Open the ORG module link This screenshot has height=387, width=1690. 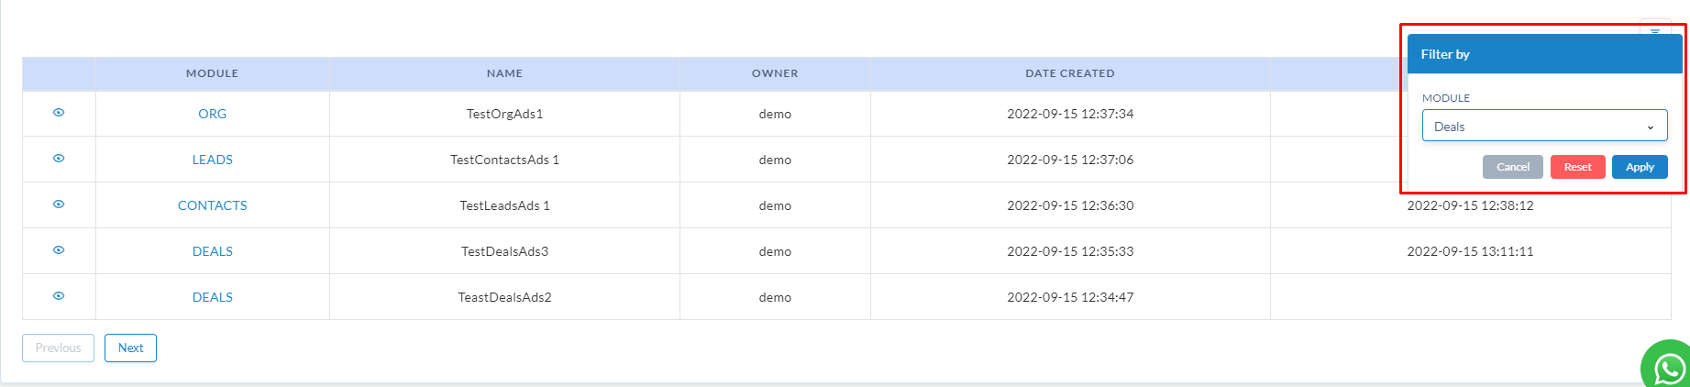(212, 114)
